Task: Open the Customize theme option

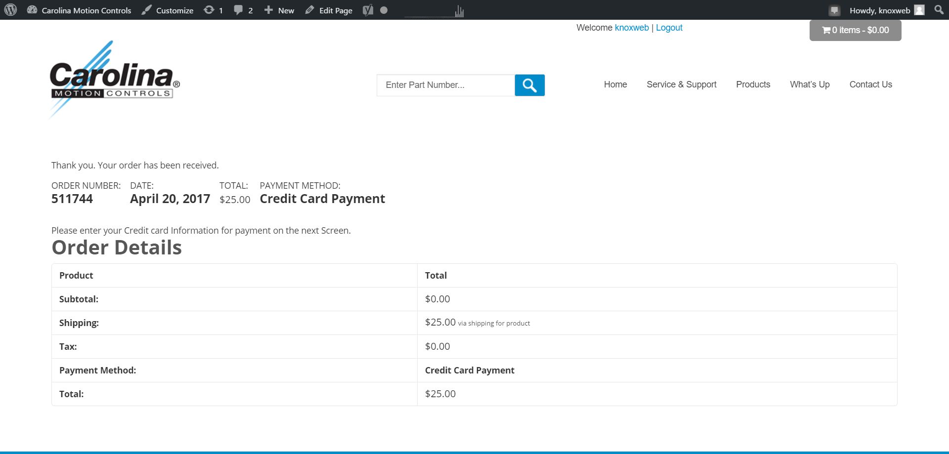Action: [x=167, y=10]
